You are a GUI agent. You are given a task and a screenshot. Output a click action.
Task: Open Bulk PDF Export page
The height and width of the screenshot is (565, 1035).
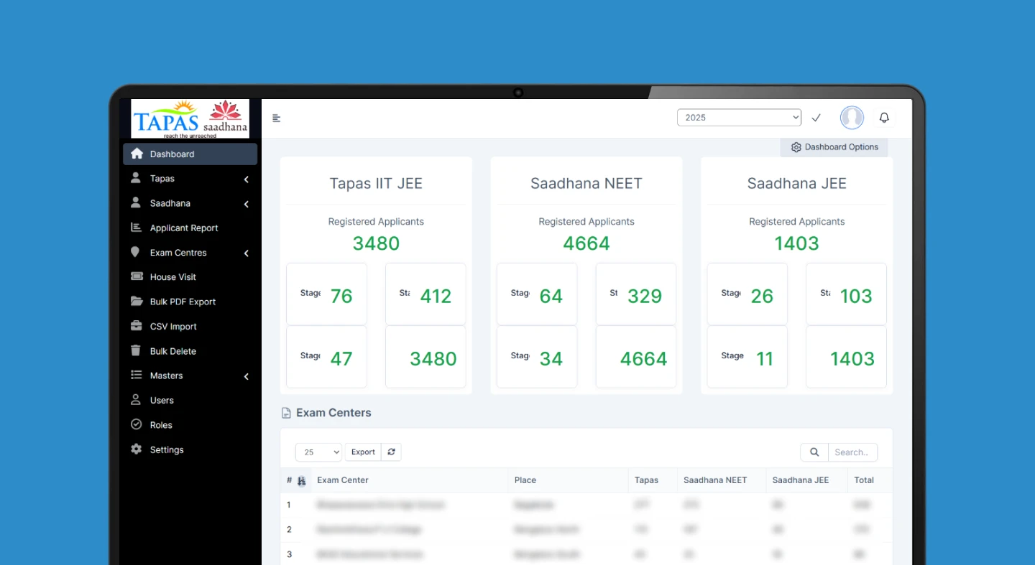click(x=183, y=302)
